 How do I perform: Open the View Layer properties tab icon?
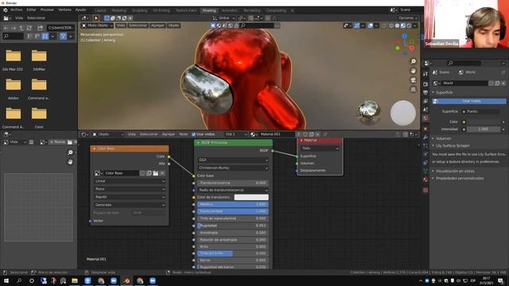click(x=425, y=101)
